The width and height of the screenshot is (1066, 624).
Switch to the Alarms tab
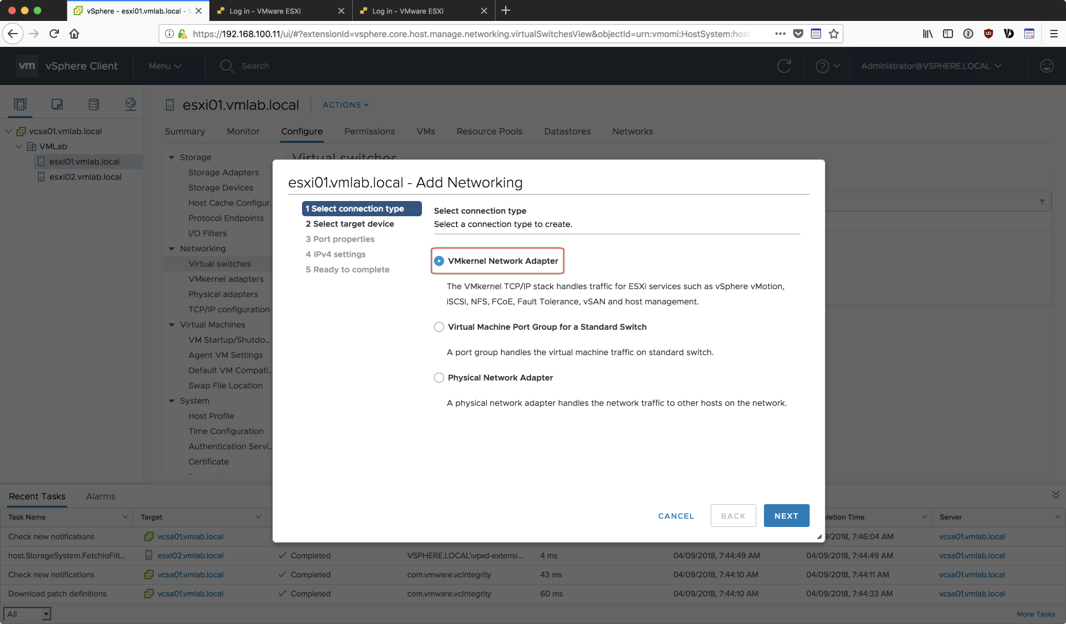pos(100,497)
